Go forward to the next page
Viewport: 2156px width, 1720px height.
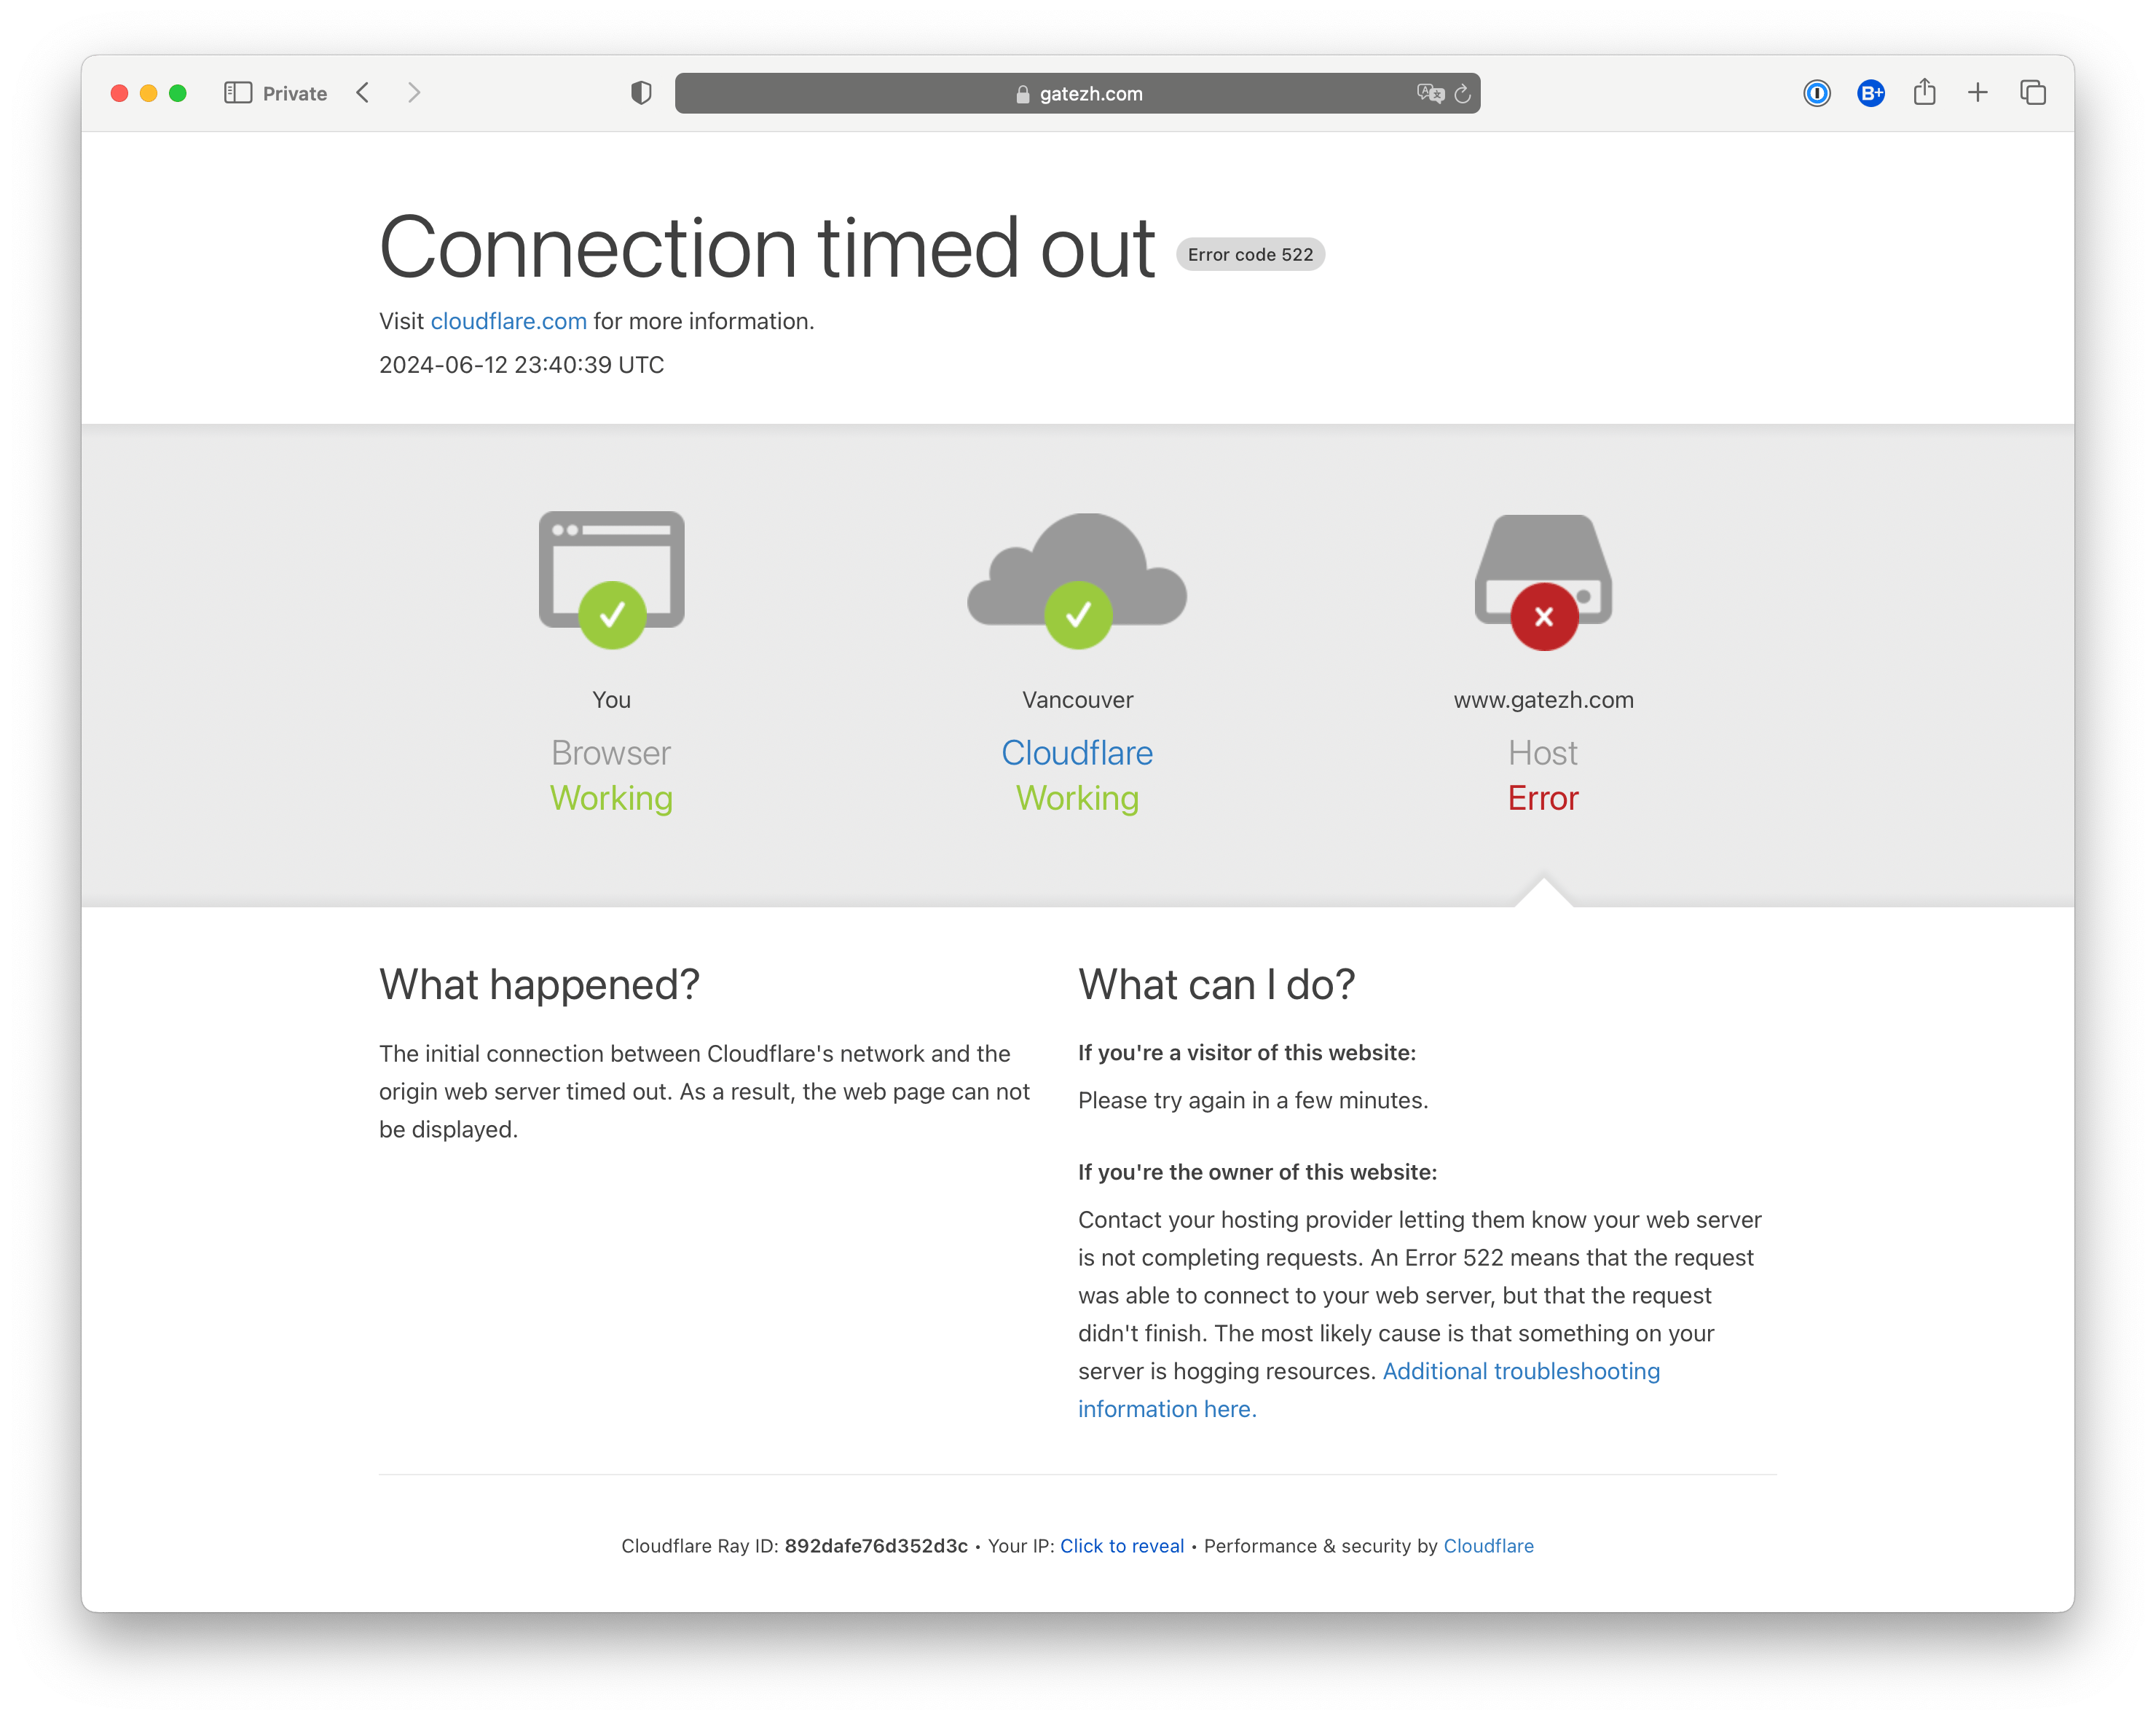point(414,93)
